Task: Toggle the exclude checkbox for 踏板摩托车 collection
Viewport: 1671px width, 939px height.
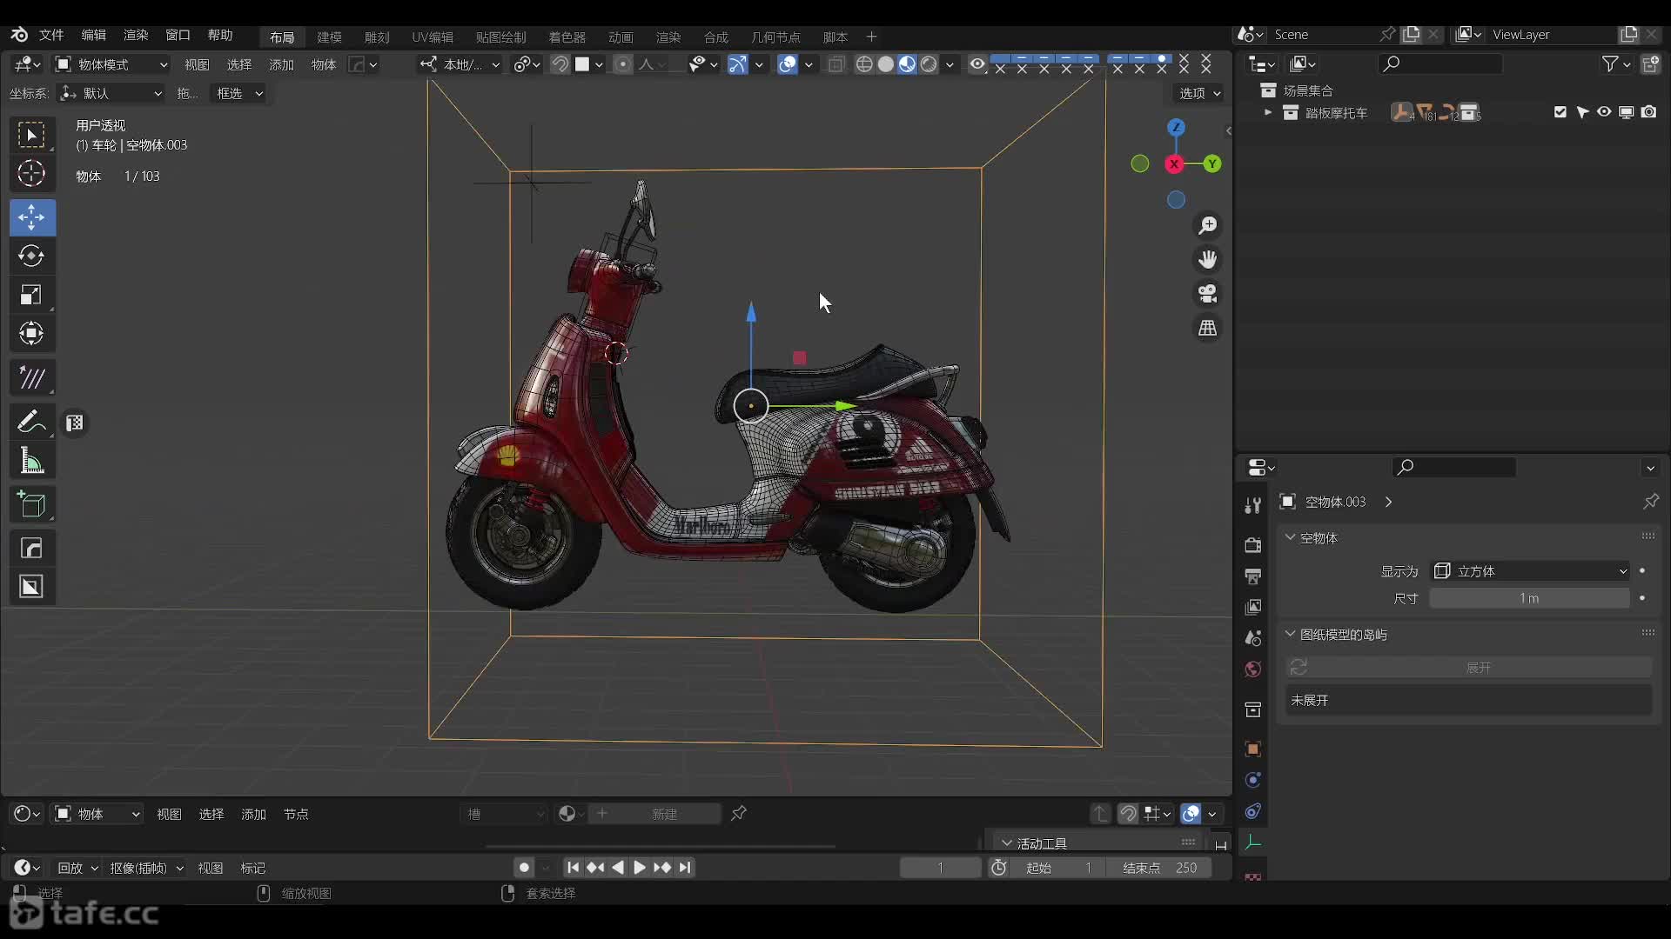Action: click(1560, 112)
